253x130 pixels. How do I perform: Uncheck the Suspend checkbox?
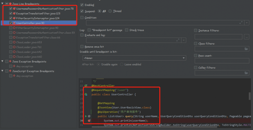(x=82, y=11)
